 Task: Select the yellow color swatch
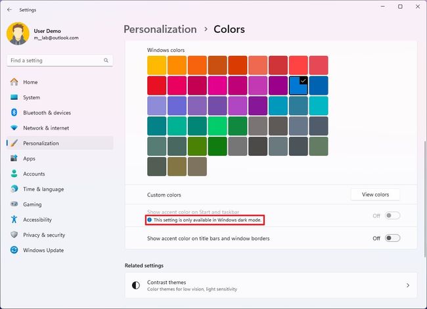[x=157, y=66]
